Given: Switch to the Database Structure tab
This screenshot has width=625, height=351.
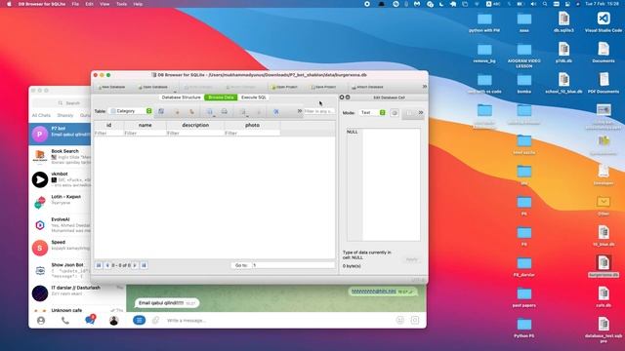Looking at the screenshot, I should pos(182,97).
